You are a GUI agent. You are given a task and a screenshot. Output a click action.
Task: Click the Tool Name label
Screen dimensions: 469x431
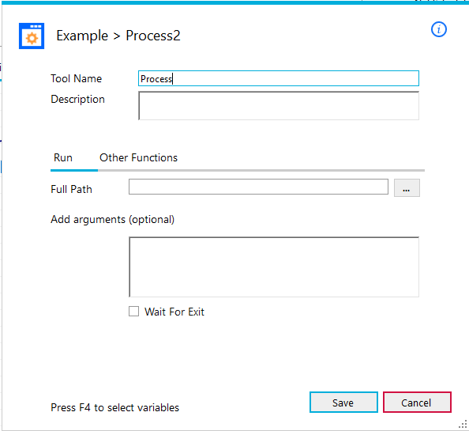pos(77,78)
